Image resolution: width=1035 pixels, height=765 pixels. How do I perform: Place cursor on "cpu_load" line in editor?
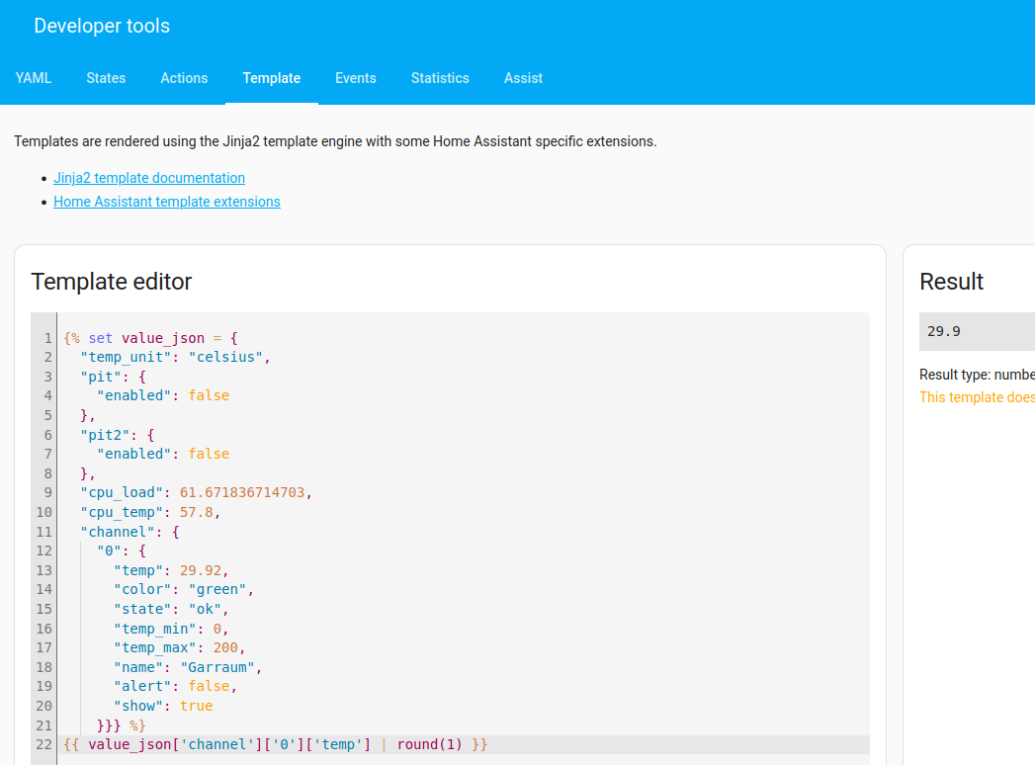pyautogui.click(x=196, y=492)
